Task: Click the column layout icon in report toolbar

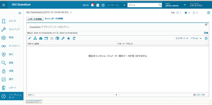Action: coord(57,38)
